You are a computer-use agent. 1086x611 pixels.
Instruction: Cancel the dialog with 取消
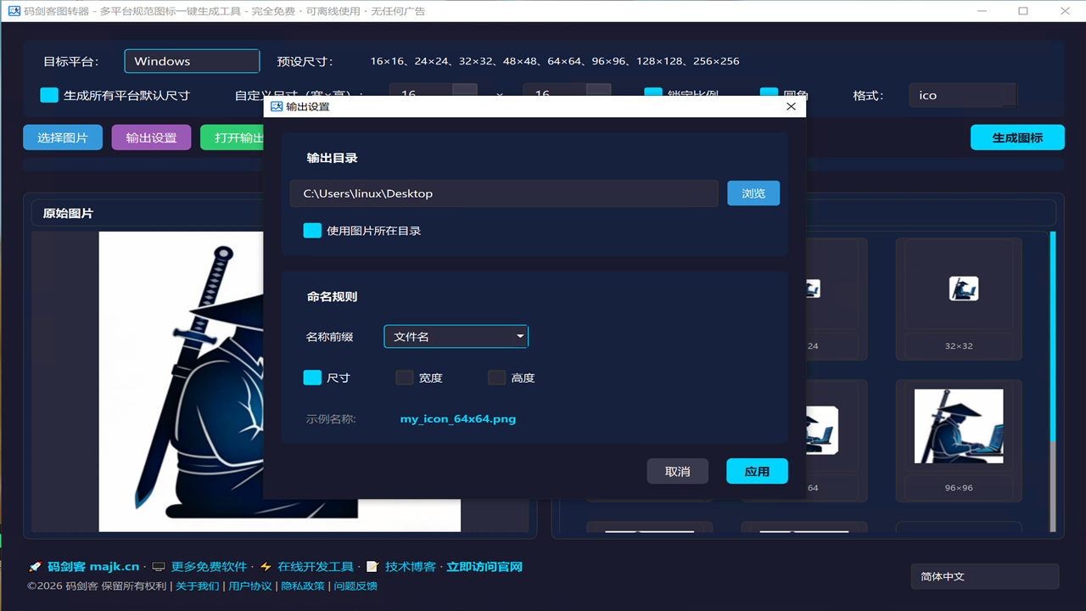pos(678,471)
